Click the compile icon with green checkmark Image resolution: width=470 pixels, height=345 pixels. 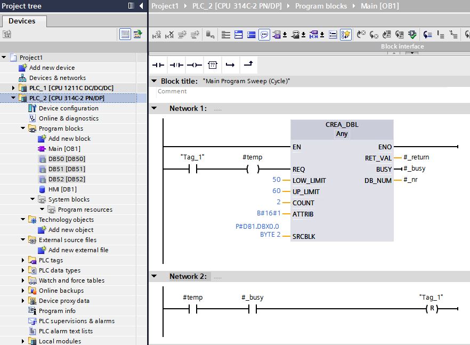tap(412, 35)
